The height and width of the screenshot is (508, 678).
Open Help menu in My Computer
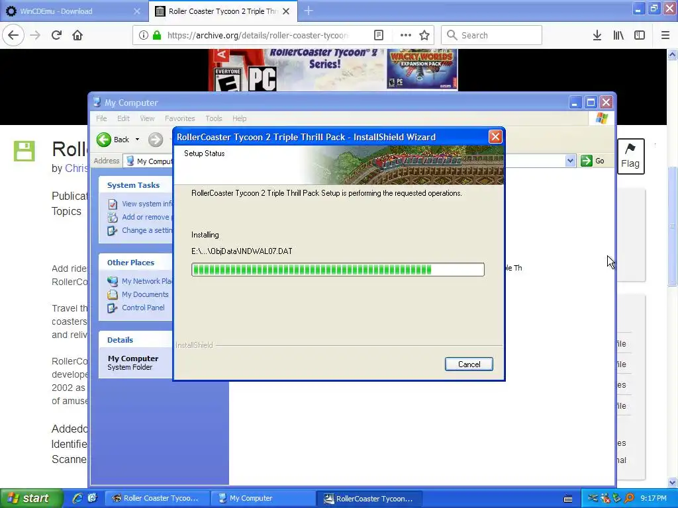[x=239, y=118]
